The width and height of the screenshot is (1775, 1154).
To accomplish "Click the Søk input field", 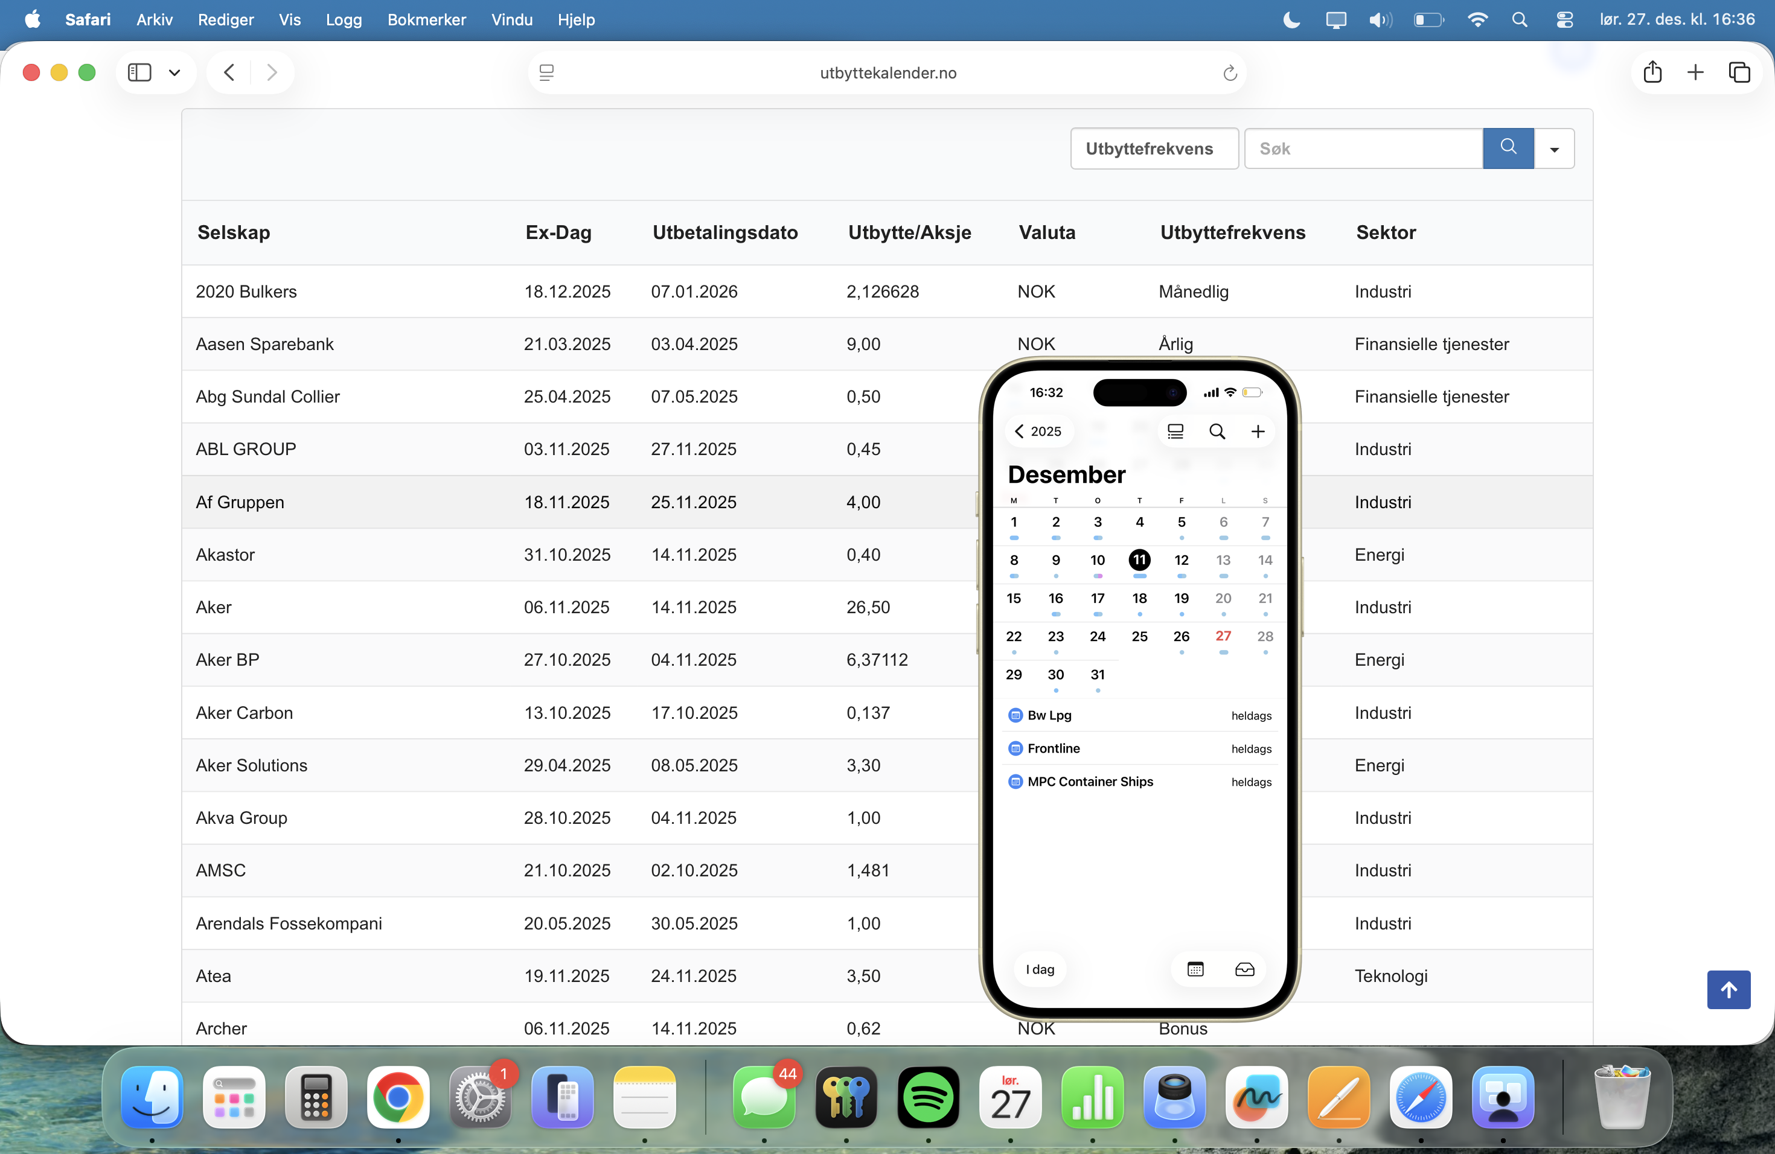I will click(x=1363, y=148).
